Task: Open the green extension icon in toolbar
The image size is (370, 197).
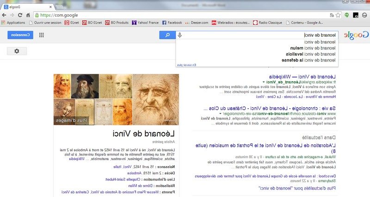Action: coord(346,15)
